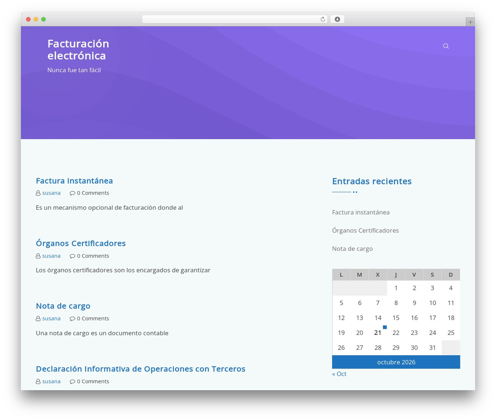Open the Nota de cargo post title
Image resolution: width=496 pixels, height=420 pixels.
pos(63,306)
